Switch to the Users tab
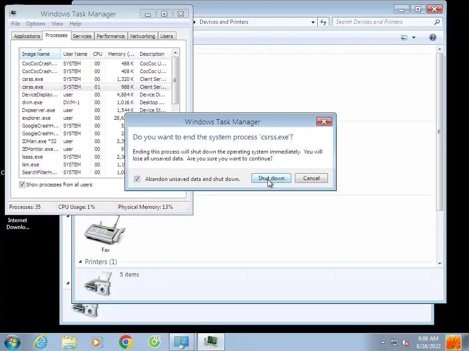 pyautogui.click(x=166, y=36)
